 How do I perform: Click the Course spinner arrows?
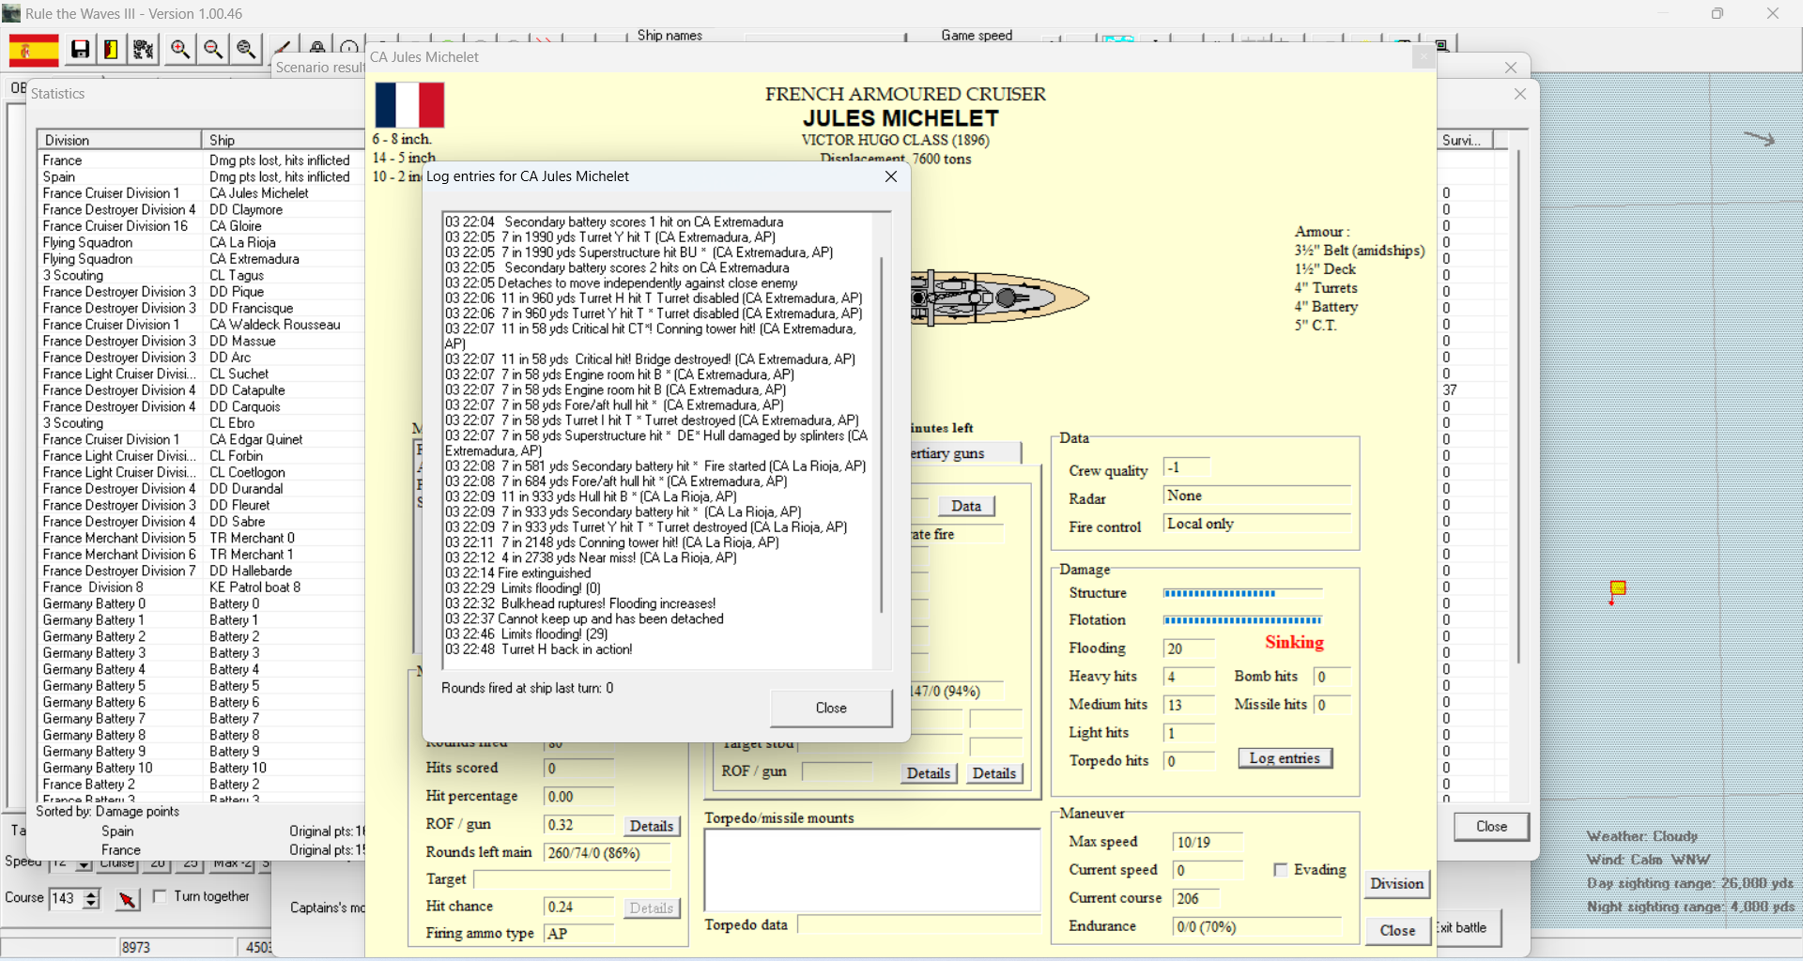click(x=91, y=898)
